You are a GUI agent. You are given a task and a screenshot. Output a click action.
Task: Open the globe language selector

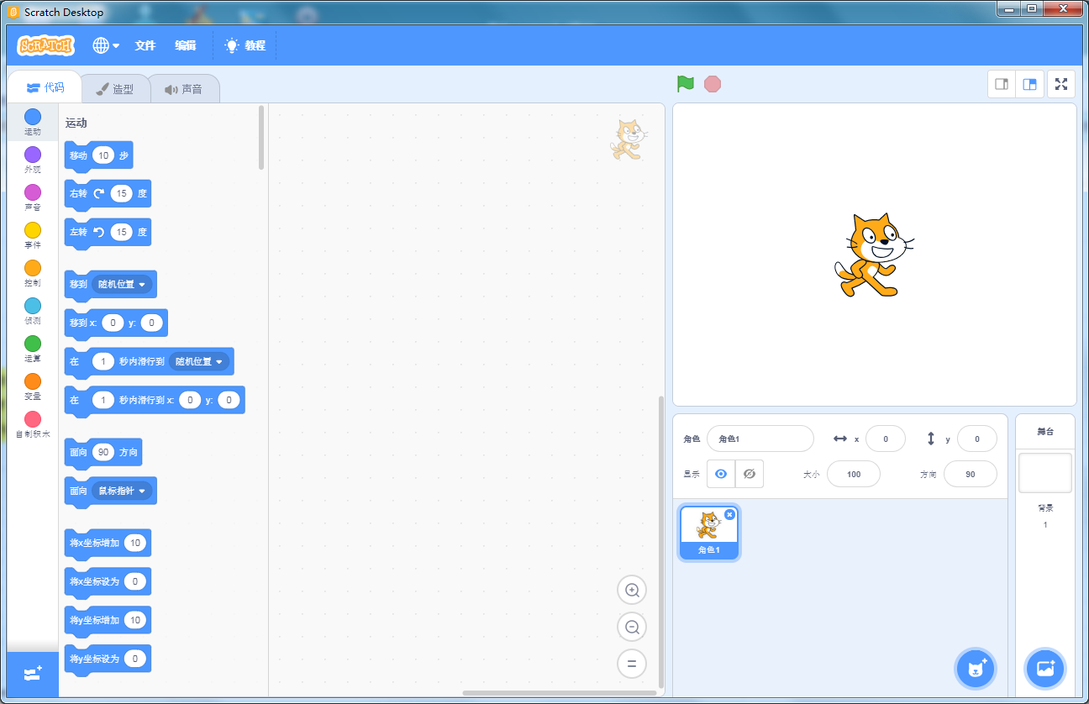coord(103,45)
